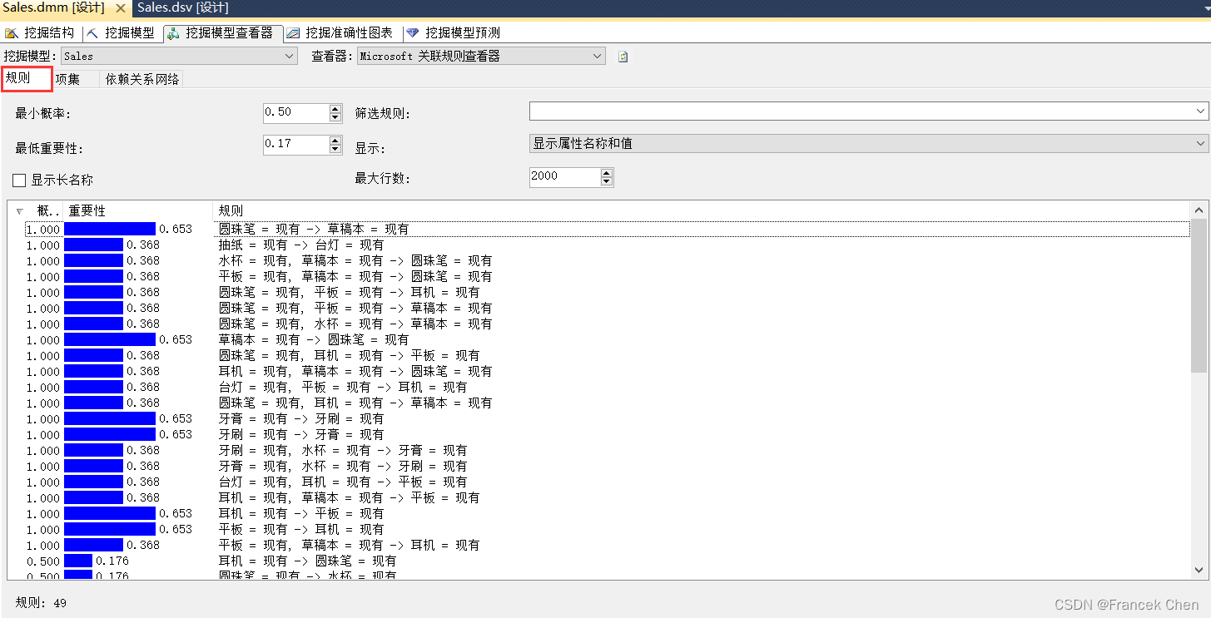Close the Sales.dmm document tab

(119, 8)
